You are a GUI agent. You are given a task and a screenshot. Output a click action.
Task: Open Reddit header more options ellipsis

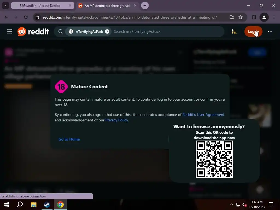pos(270,32)
